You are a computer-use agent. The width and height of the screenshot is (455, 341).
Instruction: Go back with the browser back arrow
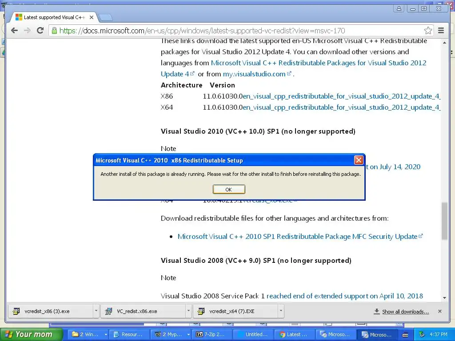(15, 31)
